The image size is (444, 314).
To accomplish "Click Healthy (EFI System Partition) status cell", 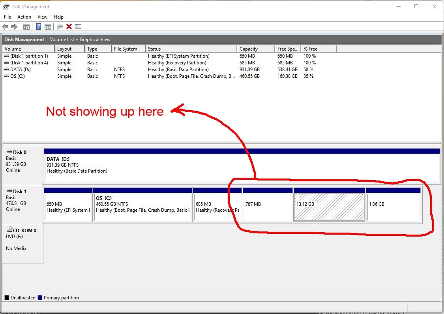I will click(179, 56).
